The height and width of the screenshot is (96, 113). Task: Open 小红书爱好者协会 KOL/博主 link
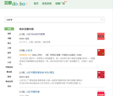tap(40, 73)
